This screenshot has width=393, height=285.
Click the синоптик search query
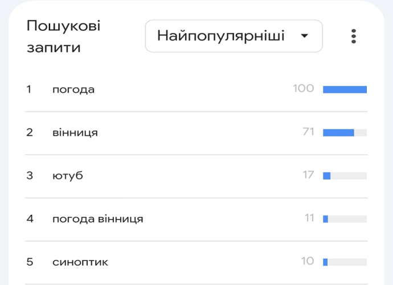(80, 262)
